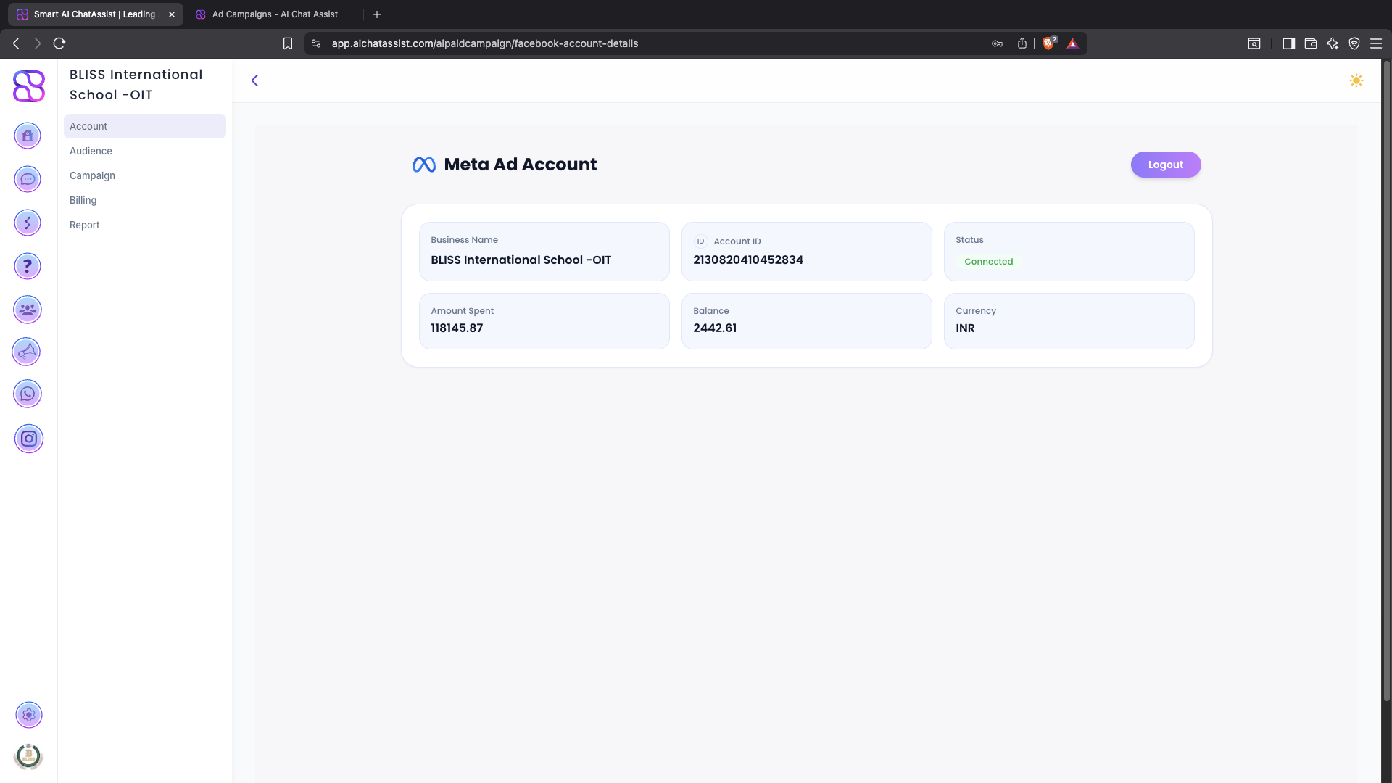Viewport: 1392px width, 783px height.
Task: Open the browser hamburger menu
Action: [1375, 43]
